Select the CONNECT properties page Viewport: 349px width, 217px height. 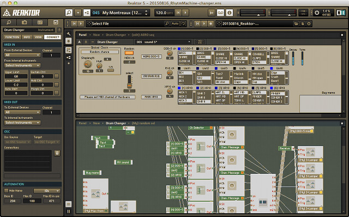[x=53, y=37]
